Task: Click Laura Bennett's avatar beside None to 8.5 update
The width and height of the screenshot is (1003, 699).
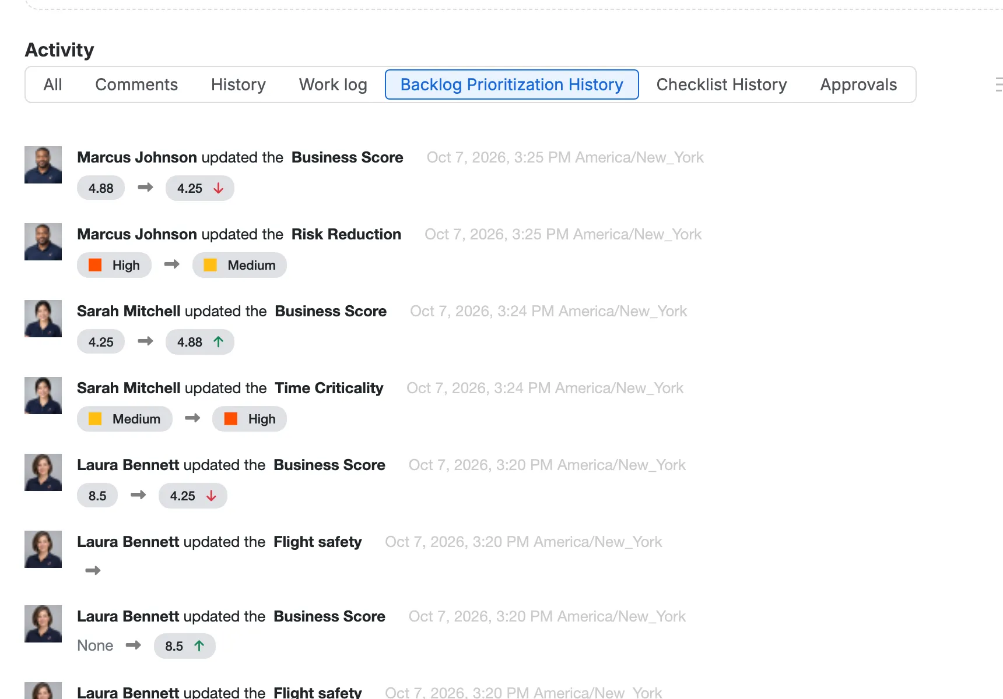Action: (43, 624)
